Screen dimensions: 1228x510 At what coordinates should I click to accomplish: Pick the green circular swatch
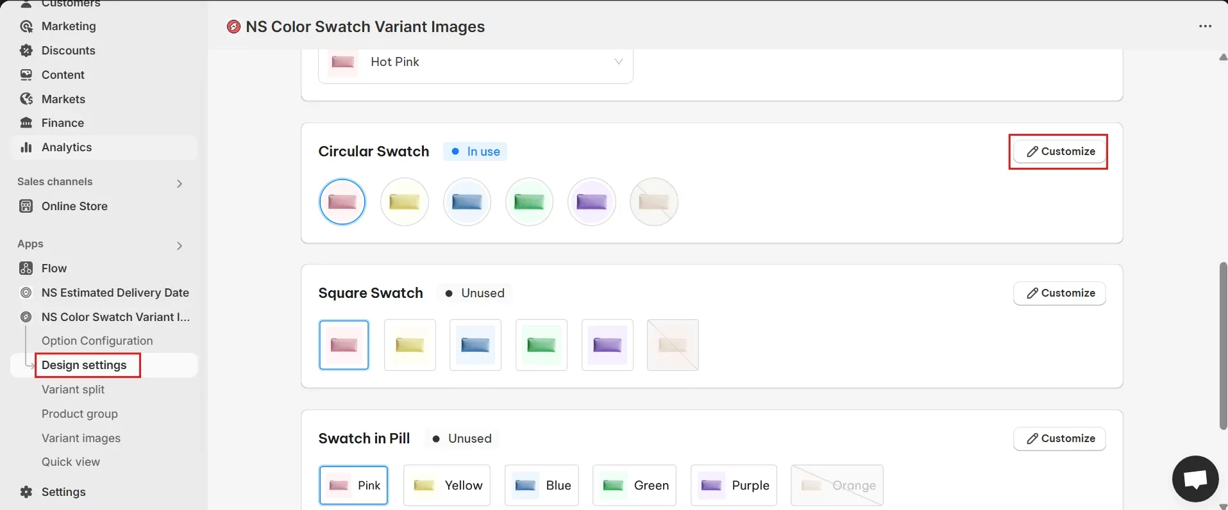tap(529, 202)
